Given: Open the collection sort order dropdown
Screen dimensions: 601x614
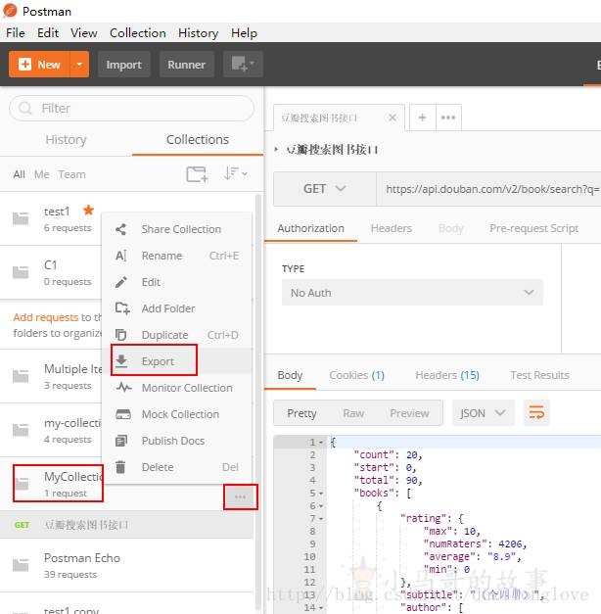Looking at the screenshot, I should (x=235, y=173).
